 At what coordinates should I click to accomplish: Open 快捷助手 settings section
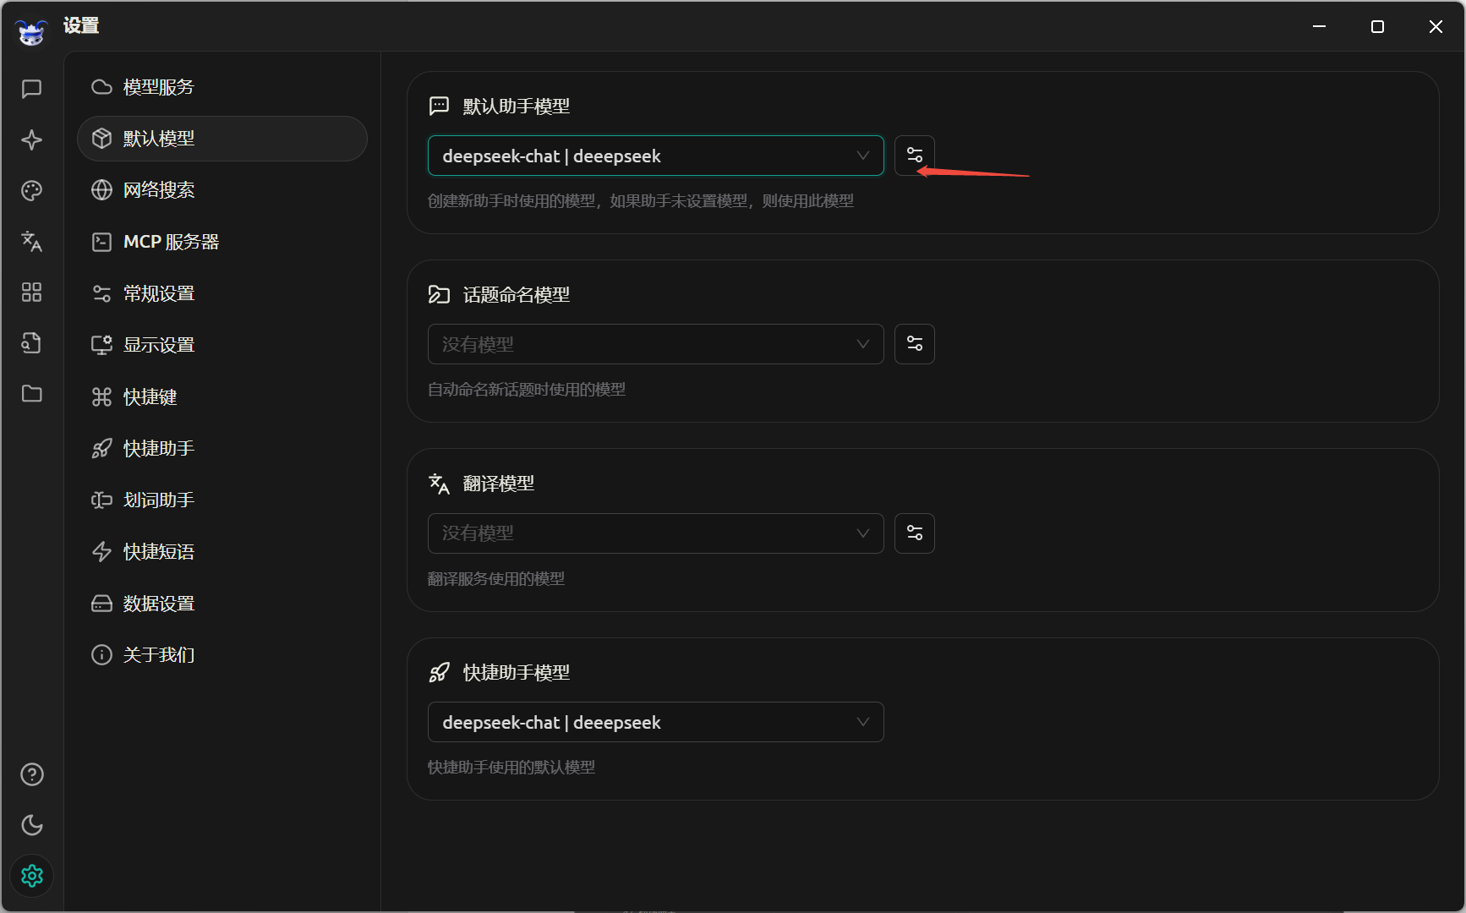[222, 448]
